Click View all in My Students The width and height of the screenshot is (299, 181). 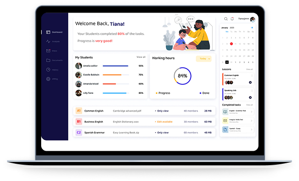point(141,57)
